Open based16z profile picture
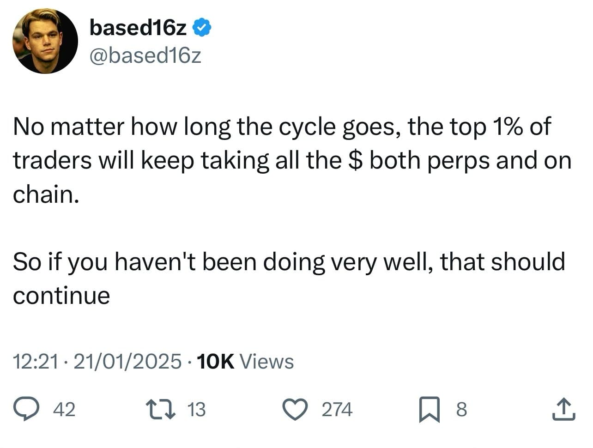 45,41
